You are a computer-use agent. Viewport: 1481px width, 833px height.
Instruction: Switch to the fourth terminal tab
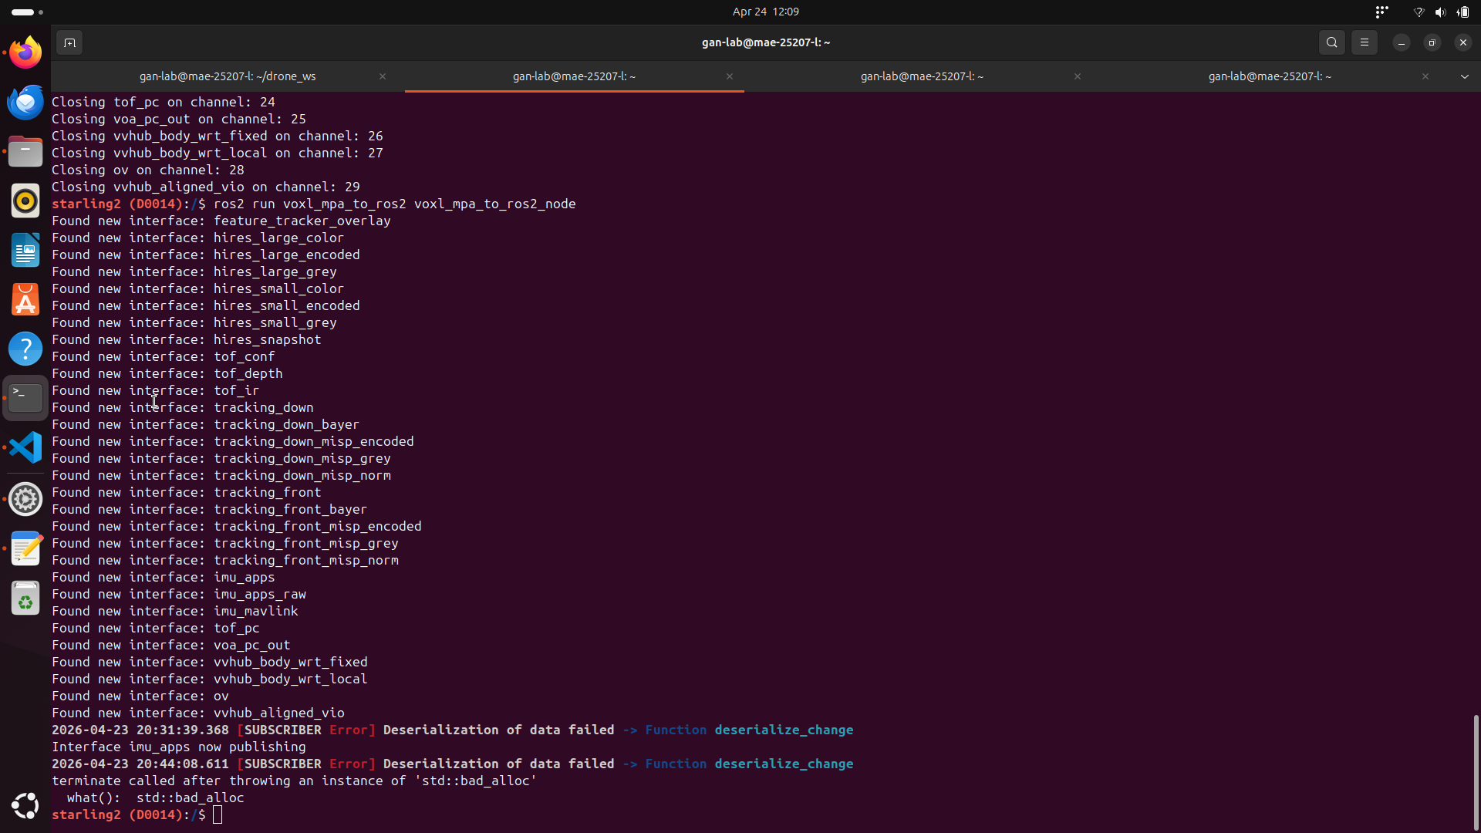pos(1270,76)
